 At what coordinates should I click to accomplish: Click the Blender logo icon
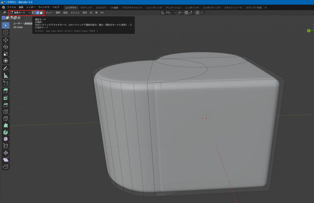(4, 8)
